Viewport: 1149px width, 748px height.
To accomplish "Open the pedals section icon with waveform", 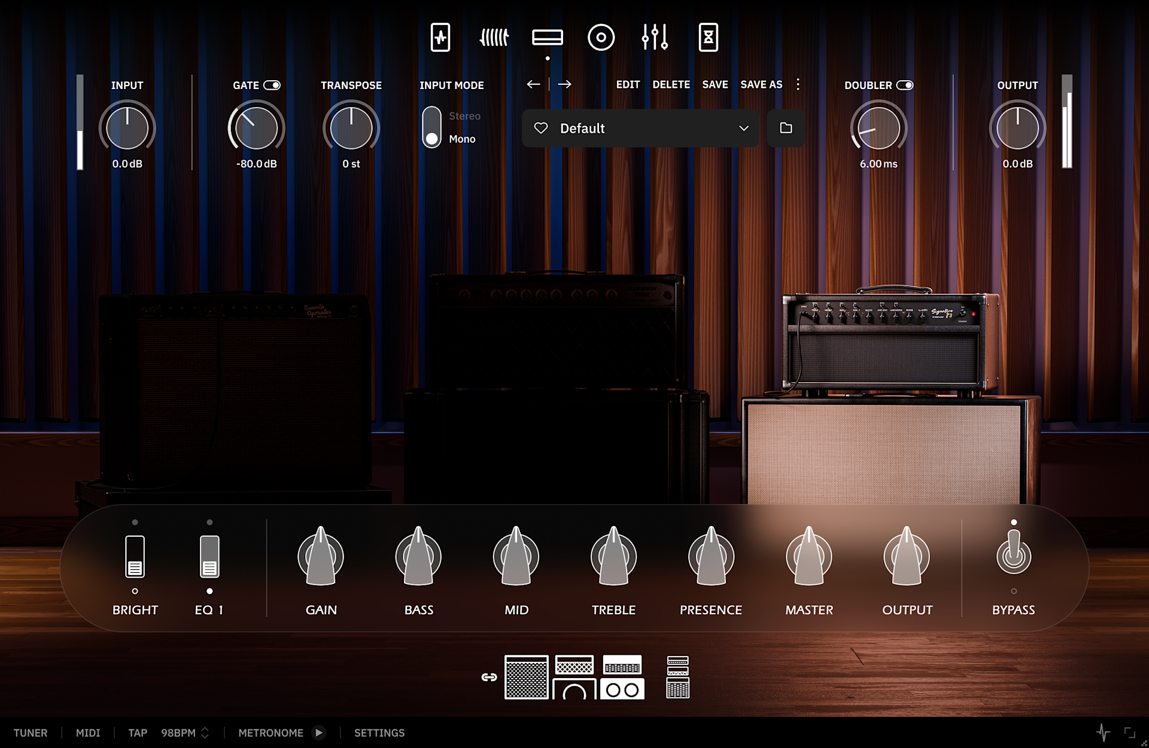I will 440,38.
